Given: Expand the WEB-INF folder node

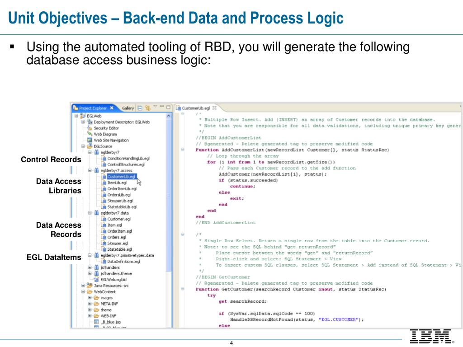Looking at the screenshot, I should point(90,316).
